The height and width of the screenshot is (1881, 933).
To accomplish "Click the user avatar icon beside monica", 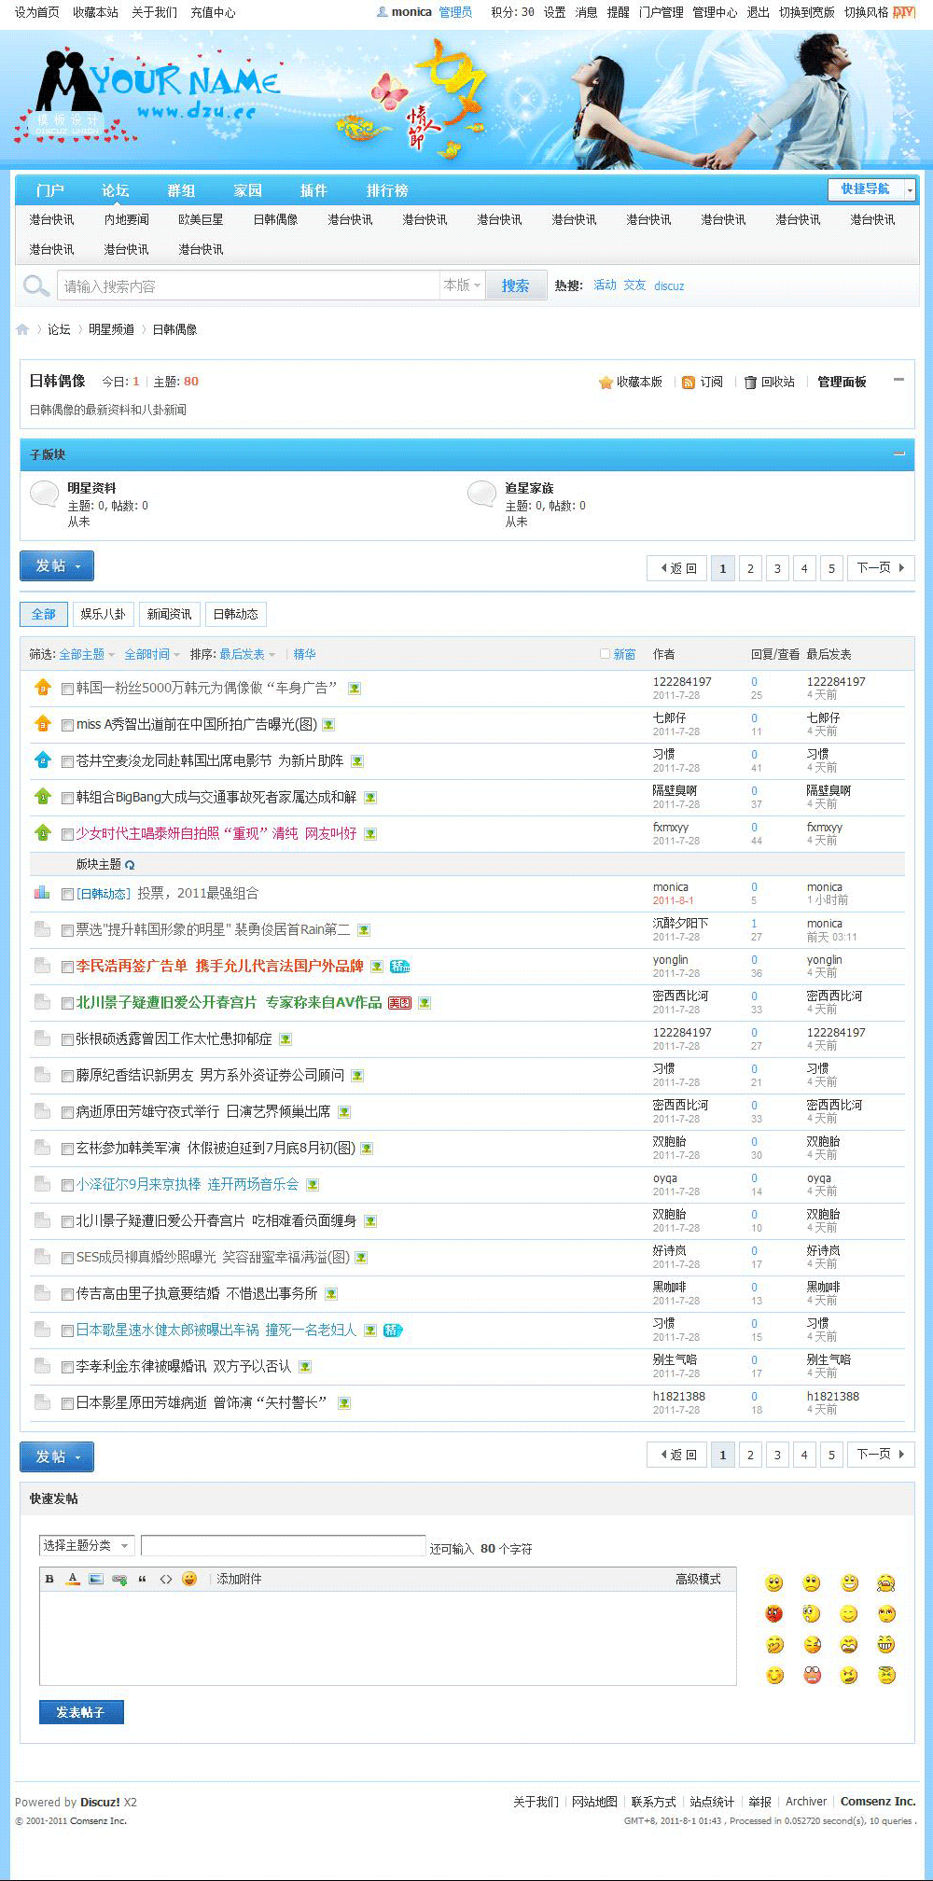I will (x=383, y=12).
